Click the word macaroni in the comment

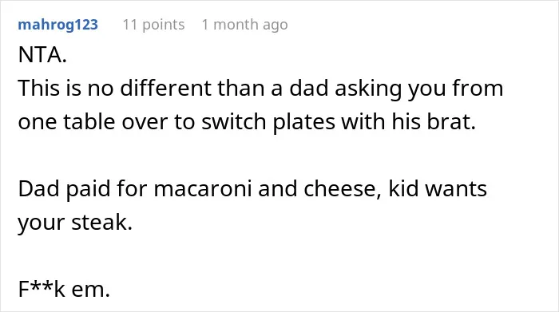point(203,188)
